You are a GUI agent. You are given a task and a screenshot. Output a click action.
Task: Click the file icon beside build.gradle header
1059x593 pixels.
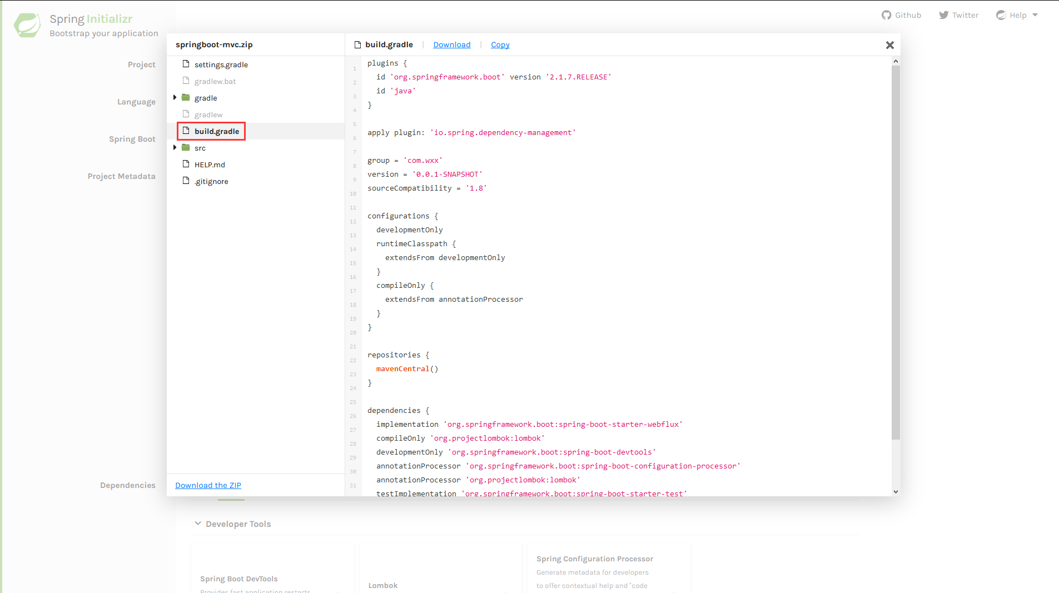(358, 44)
